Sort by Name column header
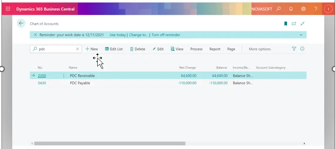Viewport: 335px width, 149px height. 73,67
